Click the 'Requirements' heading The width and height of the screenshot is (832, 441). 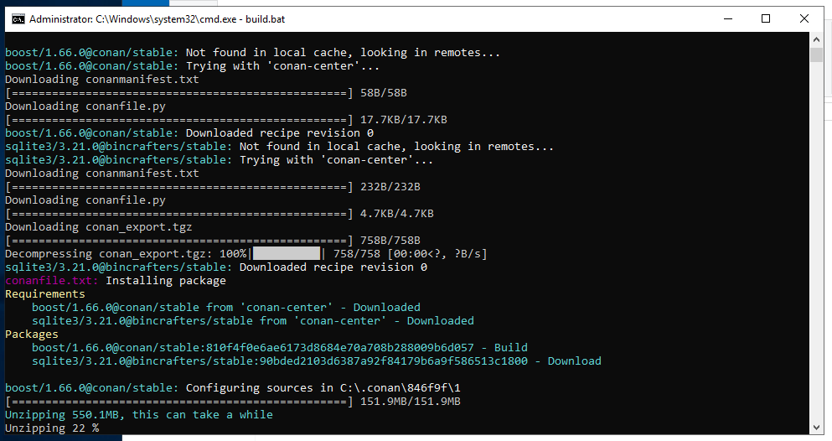45,294
